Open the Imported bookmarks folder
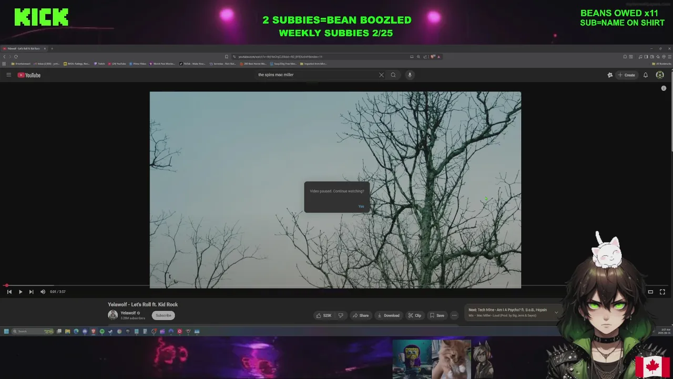The width and height of the screenshot is (673, 379). point(313,64)
